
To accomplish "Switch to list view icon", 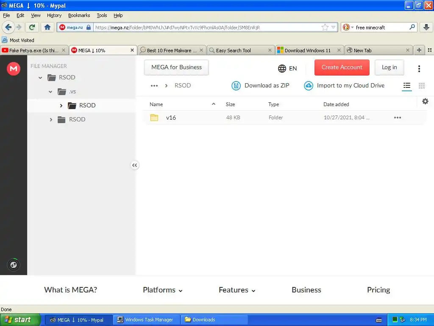I will click(x=406, y=86).
